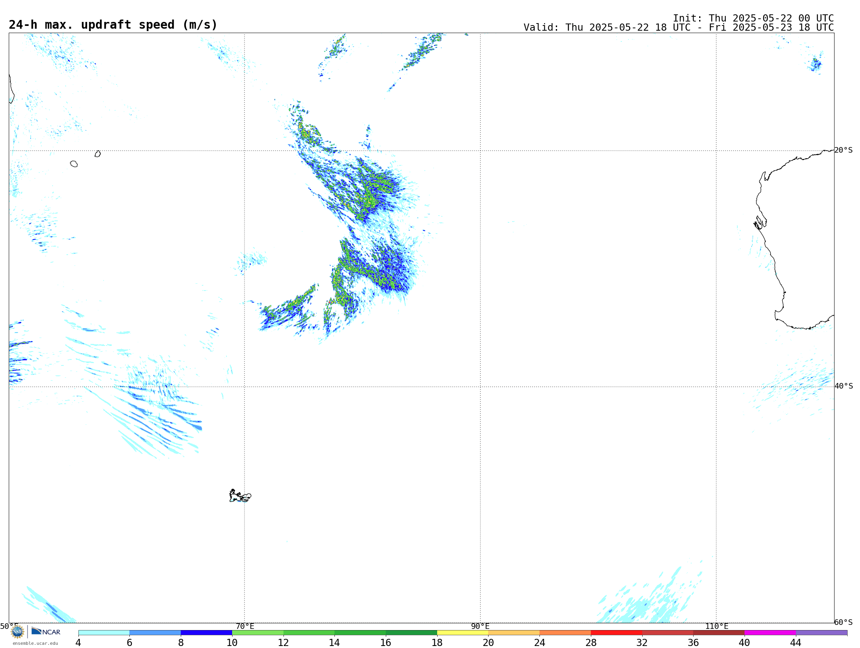Click the orange 24-28 m/s swatch
860x648 pixels.
565,633
